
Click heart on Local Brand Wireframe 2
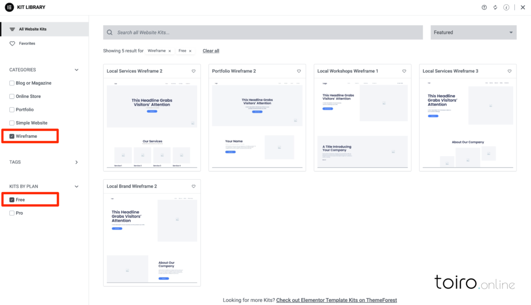193,186
